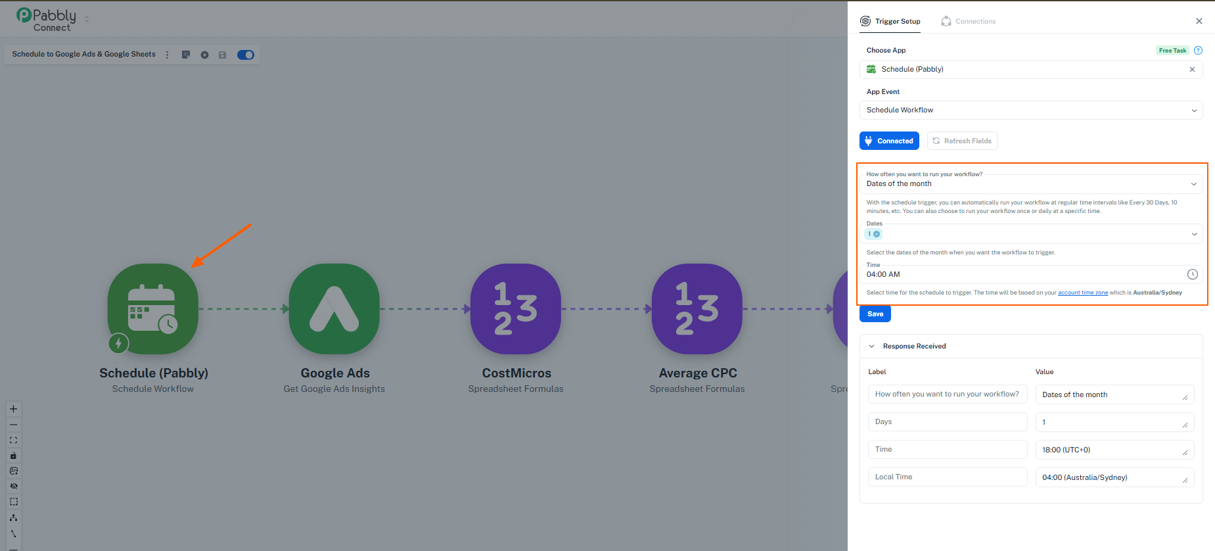Open the switcher arrows beside Pabbly logo
This screenshot has width=1215, height=551.
pos(87,19)
